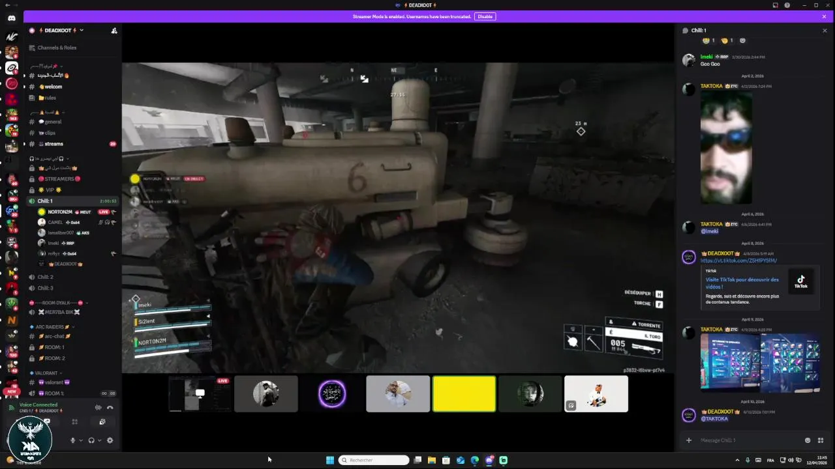
Task: Toggle headphones deafen icon
Action: 91,440
